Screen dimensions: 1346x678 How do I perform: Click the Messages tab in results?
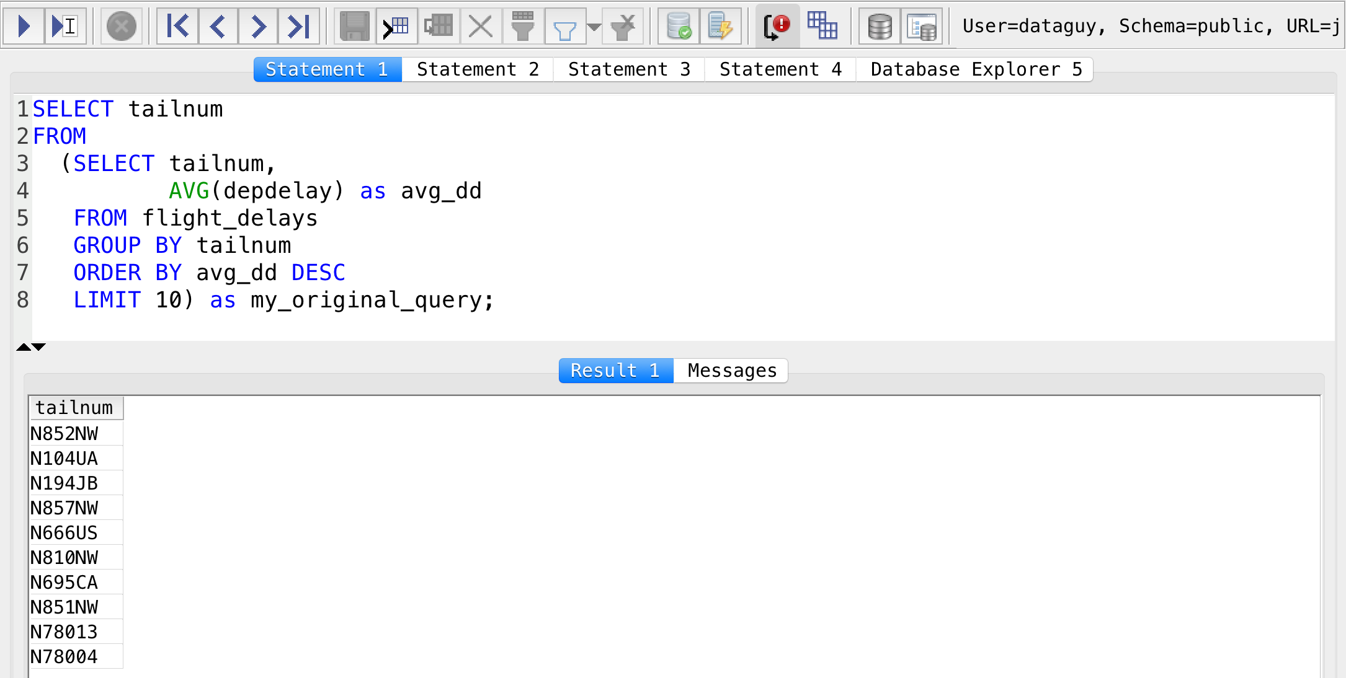(731, 370)
